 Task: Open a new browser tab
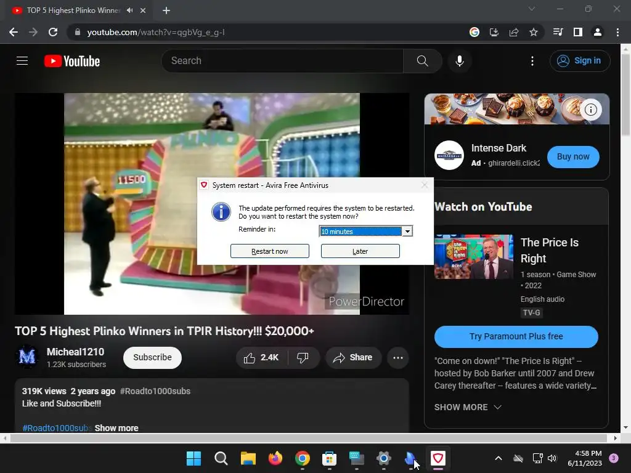[x=166, y=10]
